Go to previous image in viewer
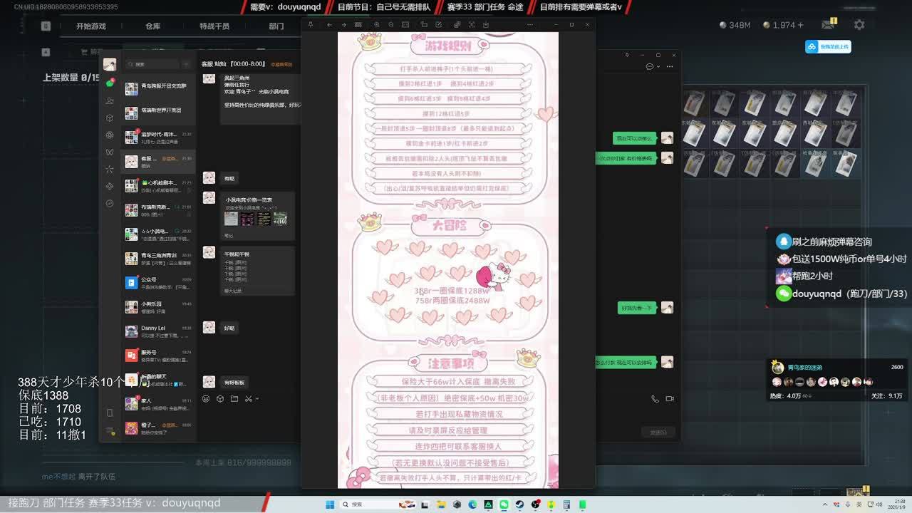The image size is (912, 513). pyautogui.click(x=329, y=25)
